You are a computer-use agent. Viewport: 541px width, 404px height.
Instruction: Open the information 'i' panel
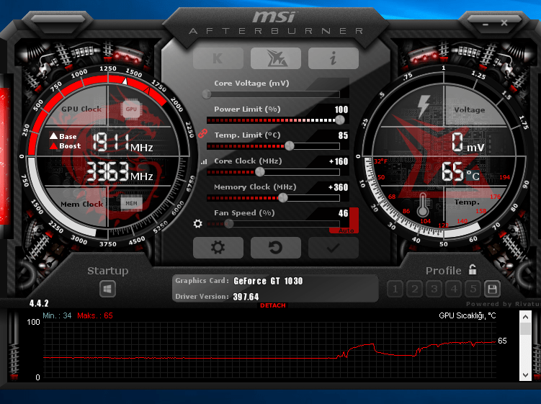334,58
